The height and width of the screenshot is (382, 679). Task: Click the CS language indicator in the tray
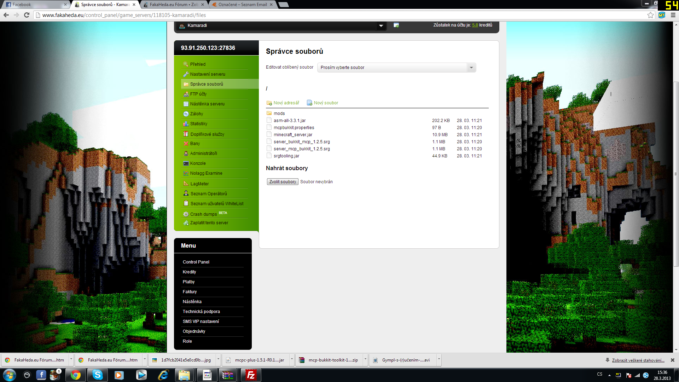tap(599, 374)
